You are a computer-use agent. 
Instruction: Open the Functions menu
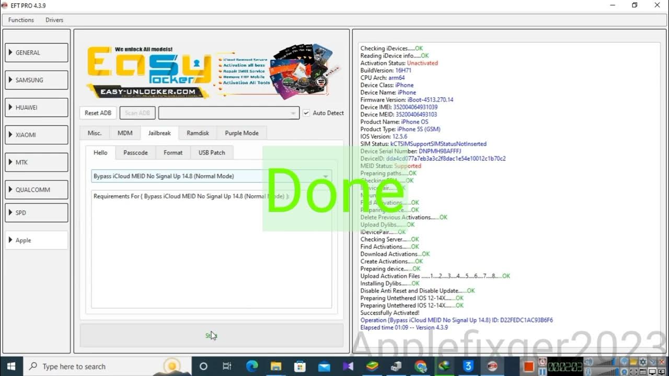(x=21, y=20)
